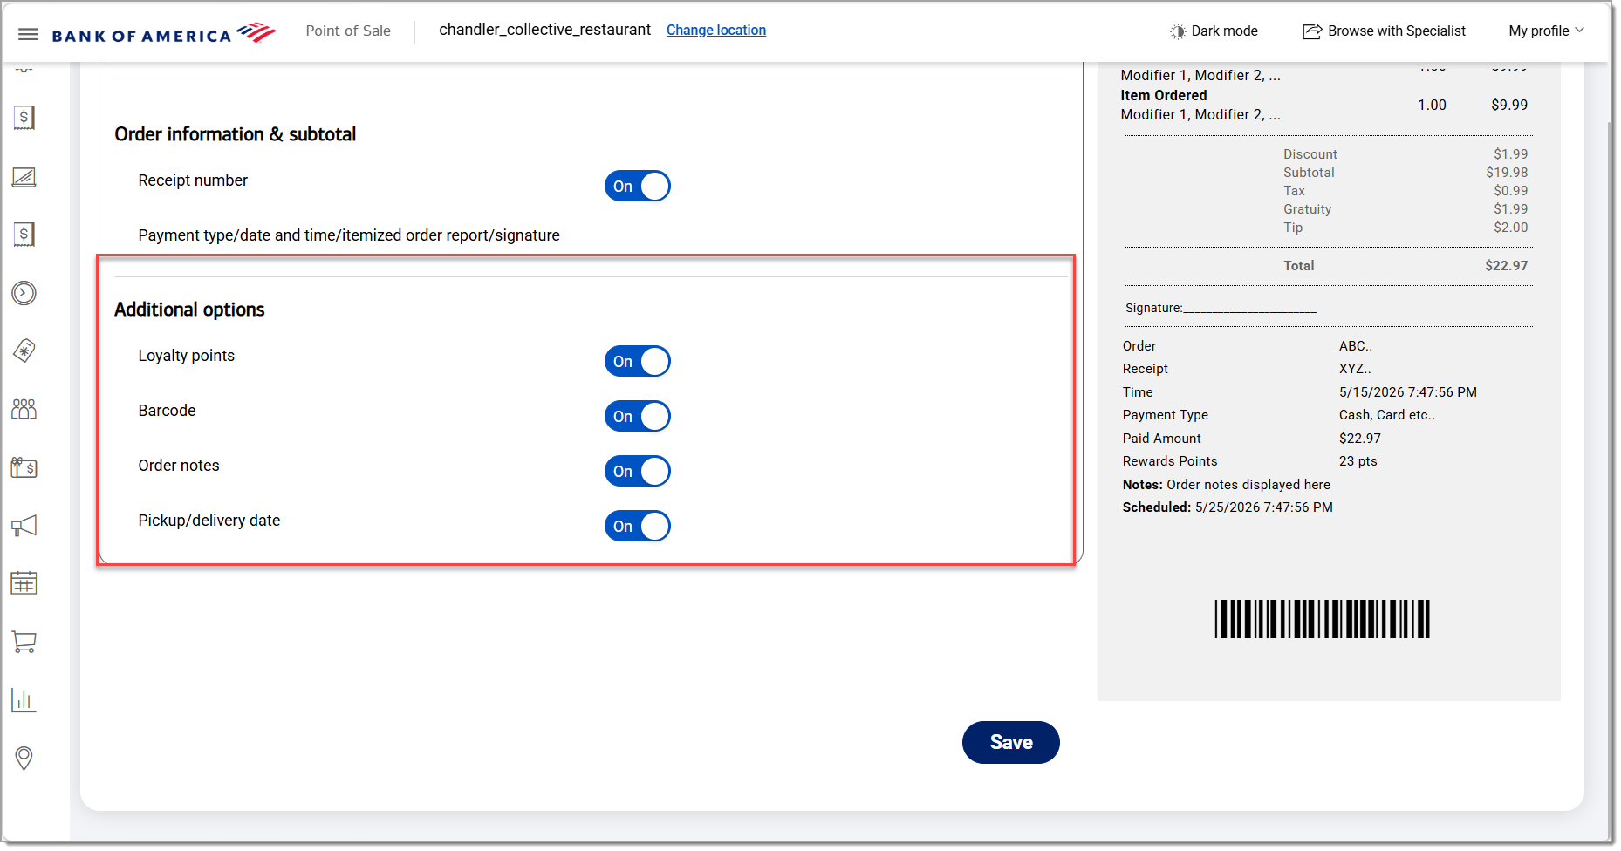The image size is (1621, 851).
Task: Open the megaphone marketing sidebar icon
Action: pos(24,526)
